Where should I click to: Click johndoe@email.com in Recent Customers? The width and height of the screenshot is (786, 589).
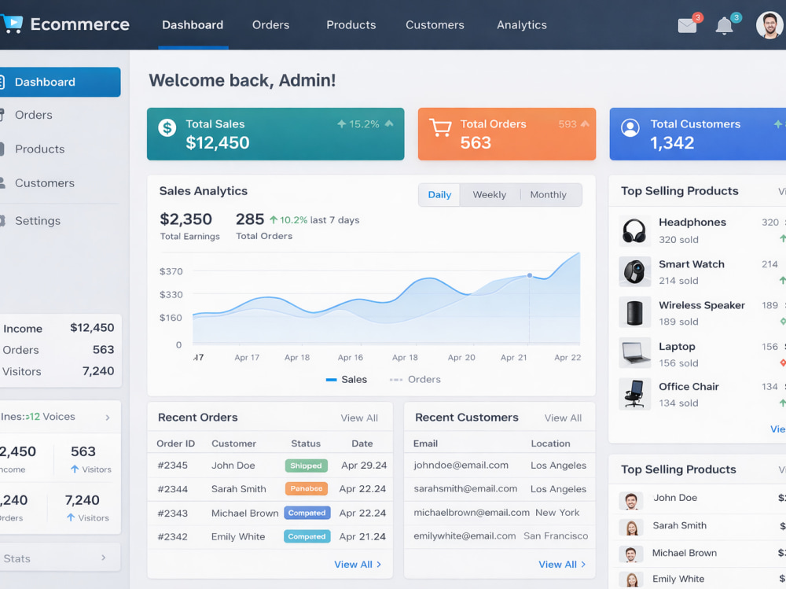pyautogui.click(x=461, y=465)
